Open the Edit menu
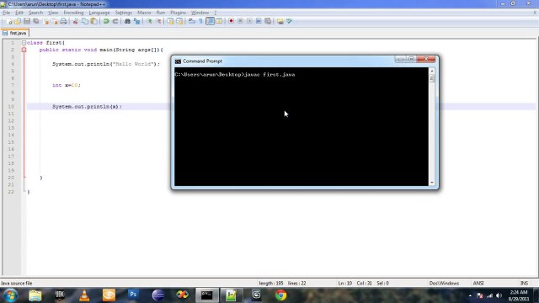The width and height of the screenshot is (539, 303). (19, 13)
